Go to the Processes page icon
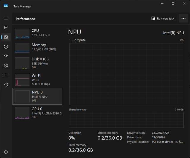This screenshot has width=190, height=158. pos(6,28)
